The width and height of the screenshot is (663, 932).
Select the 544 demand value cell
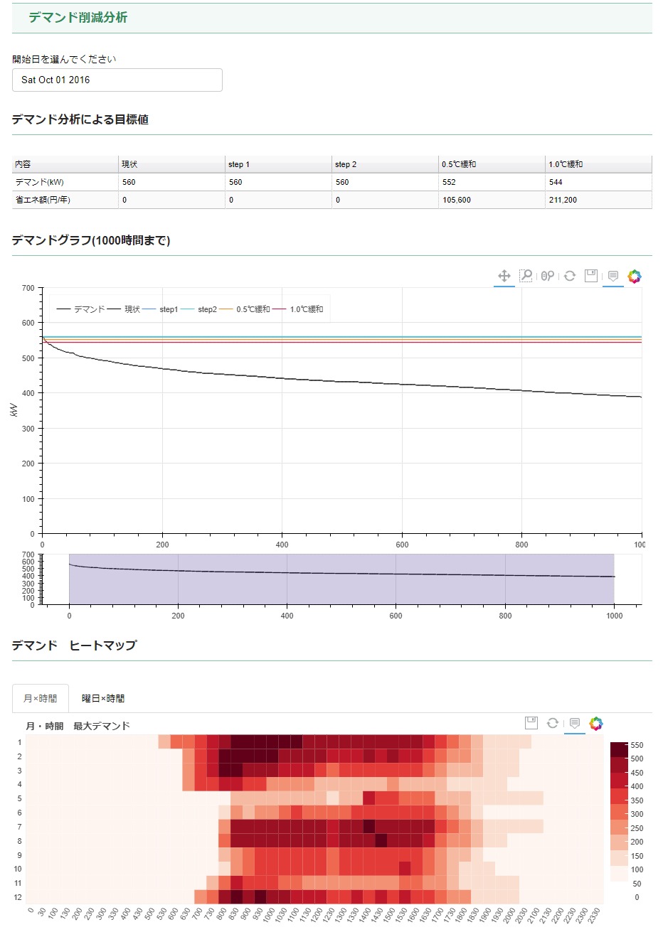point(598,182)
